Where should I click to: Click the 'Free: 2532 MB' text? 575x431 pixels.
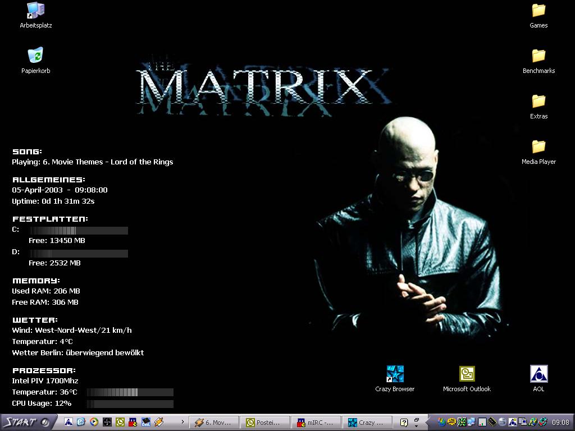tap(54, 263)
